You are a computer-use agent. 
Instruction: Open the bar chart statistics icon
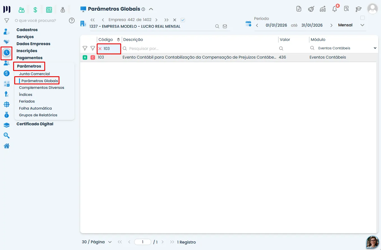(323, 9)
